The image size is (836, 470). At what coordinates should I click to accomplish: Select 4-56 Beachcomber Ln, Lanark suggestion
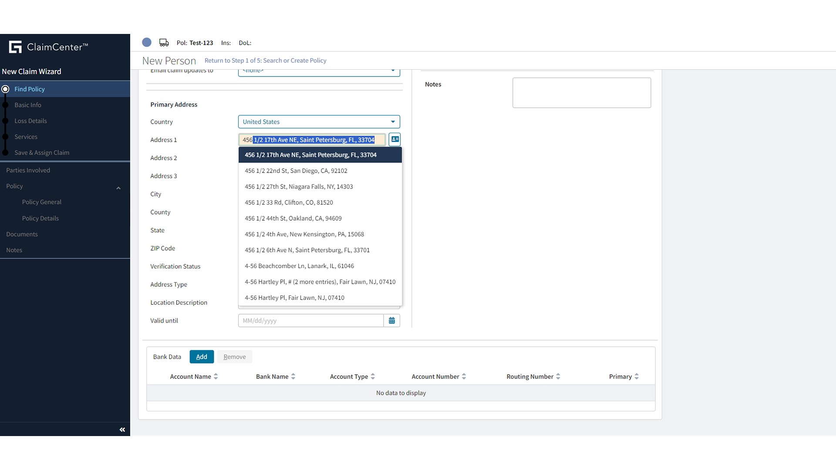point(299,266)
